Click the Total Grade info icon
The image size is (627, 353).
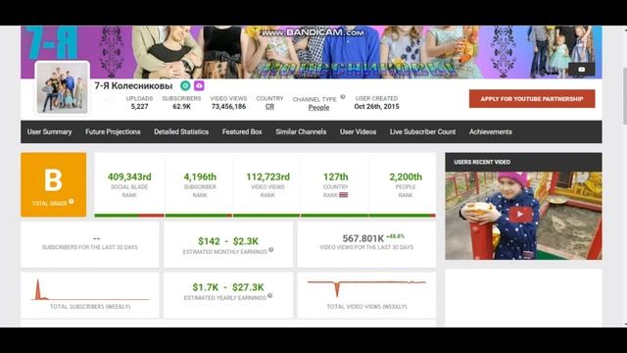72,201
